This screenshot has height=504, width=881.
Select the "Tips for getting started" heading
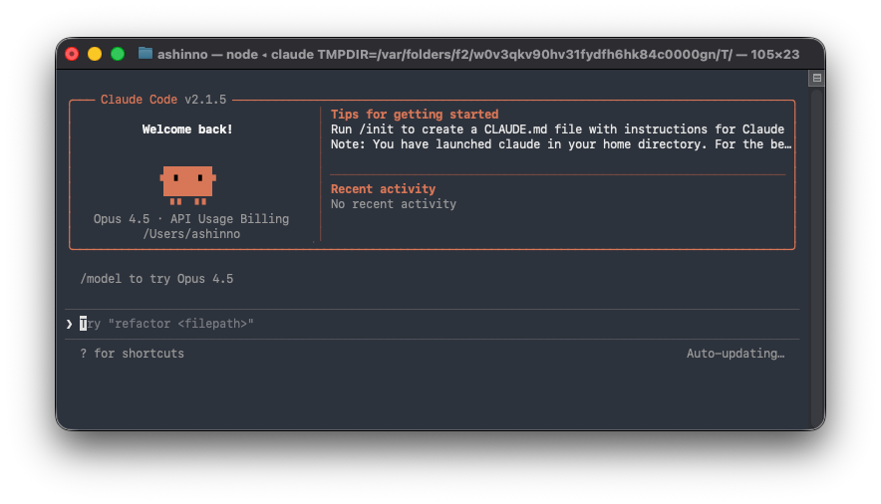(414, 115)
